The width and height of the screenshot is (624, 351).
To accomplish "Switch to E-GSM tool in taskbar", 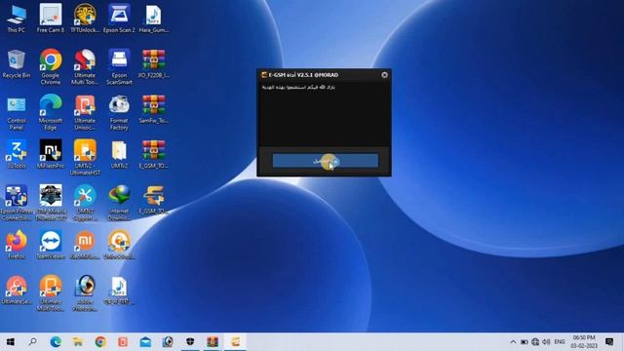I will pos(235,342).
